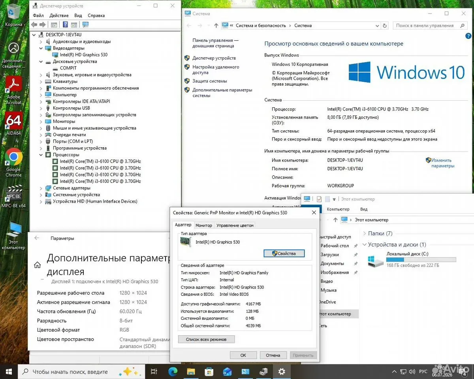Screen dimensions: 474x379
Task: Expand the Сетевые адаптеры node
Action: (41, 188)
